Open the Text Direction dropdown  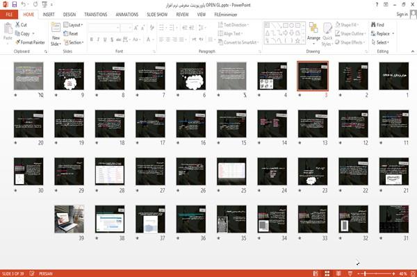(x=234, y=25)
